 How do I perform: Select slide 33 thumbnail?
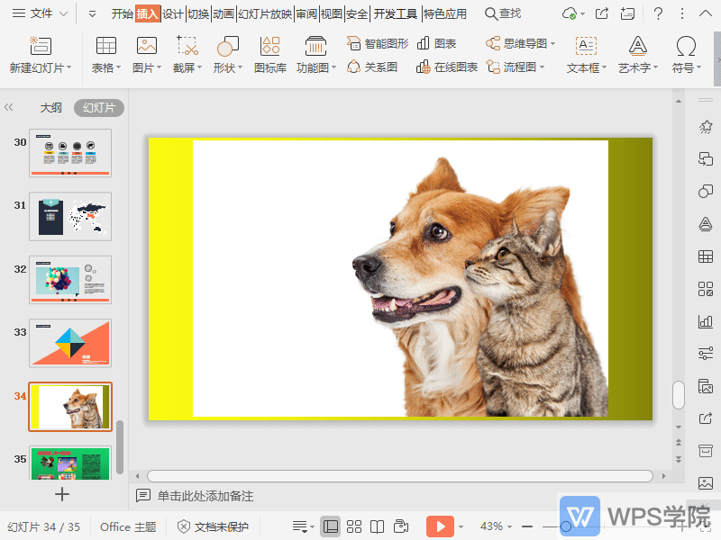[x=70, y=343]
